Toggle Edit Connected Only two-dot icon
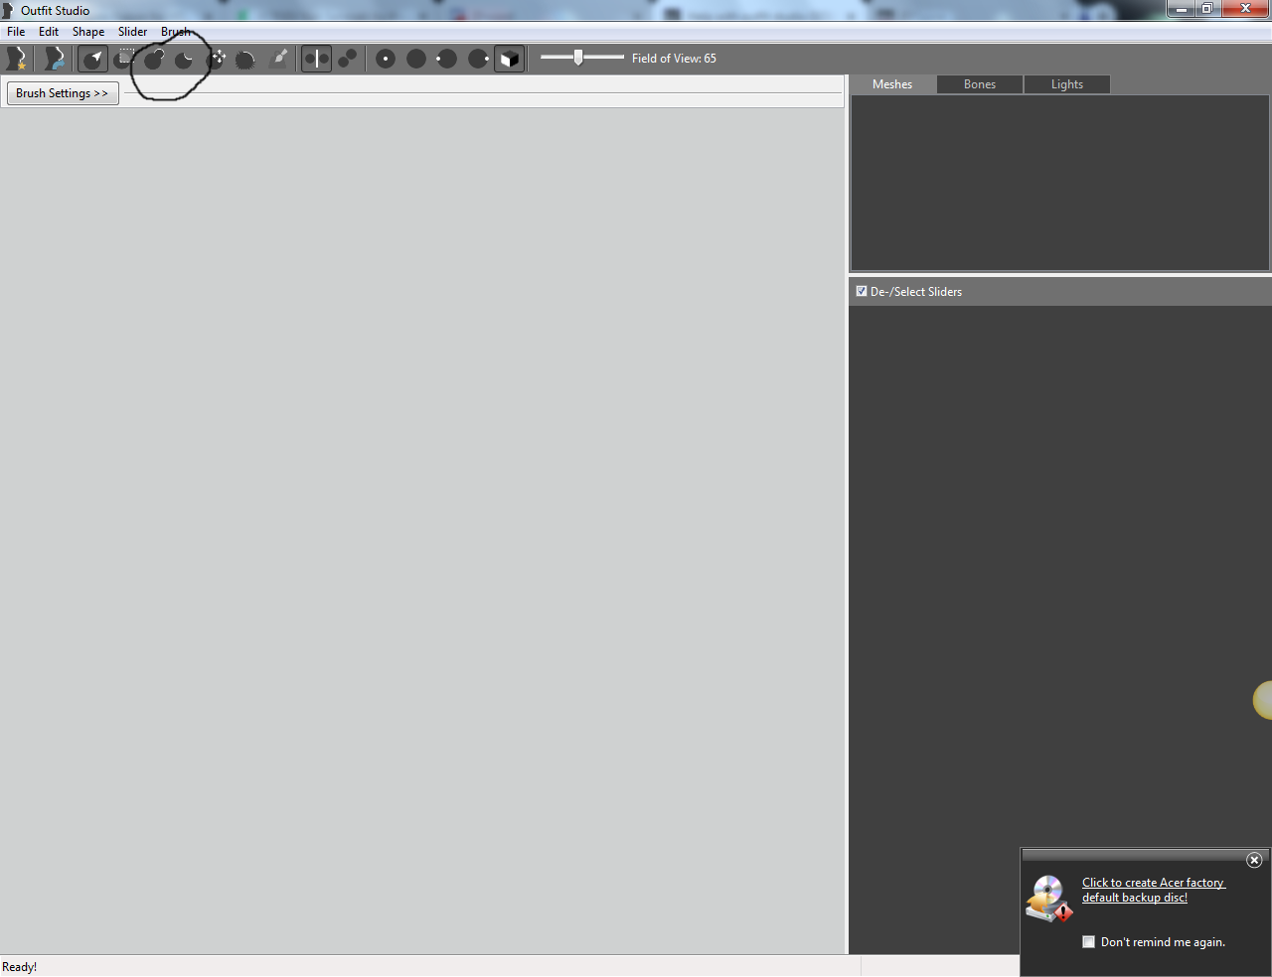 coord(347,59)
